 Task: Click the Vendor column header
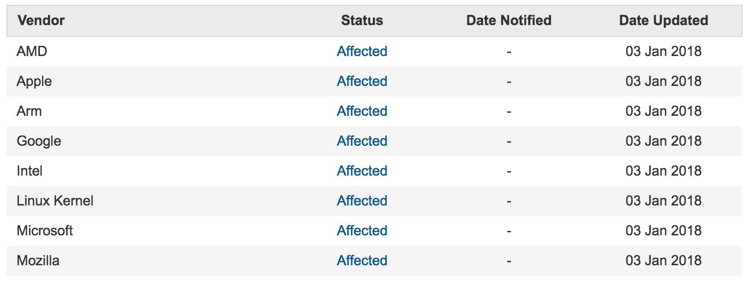click(x=41, y=21)
